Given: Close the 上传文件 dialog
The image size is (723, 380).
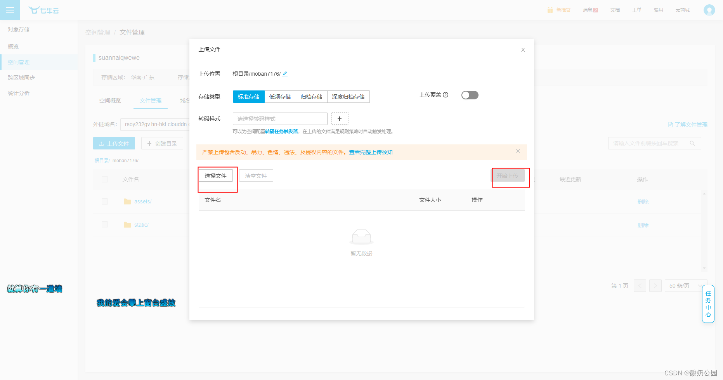Looking at the screenshot, I should [523, 50].
